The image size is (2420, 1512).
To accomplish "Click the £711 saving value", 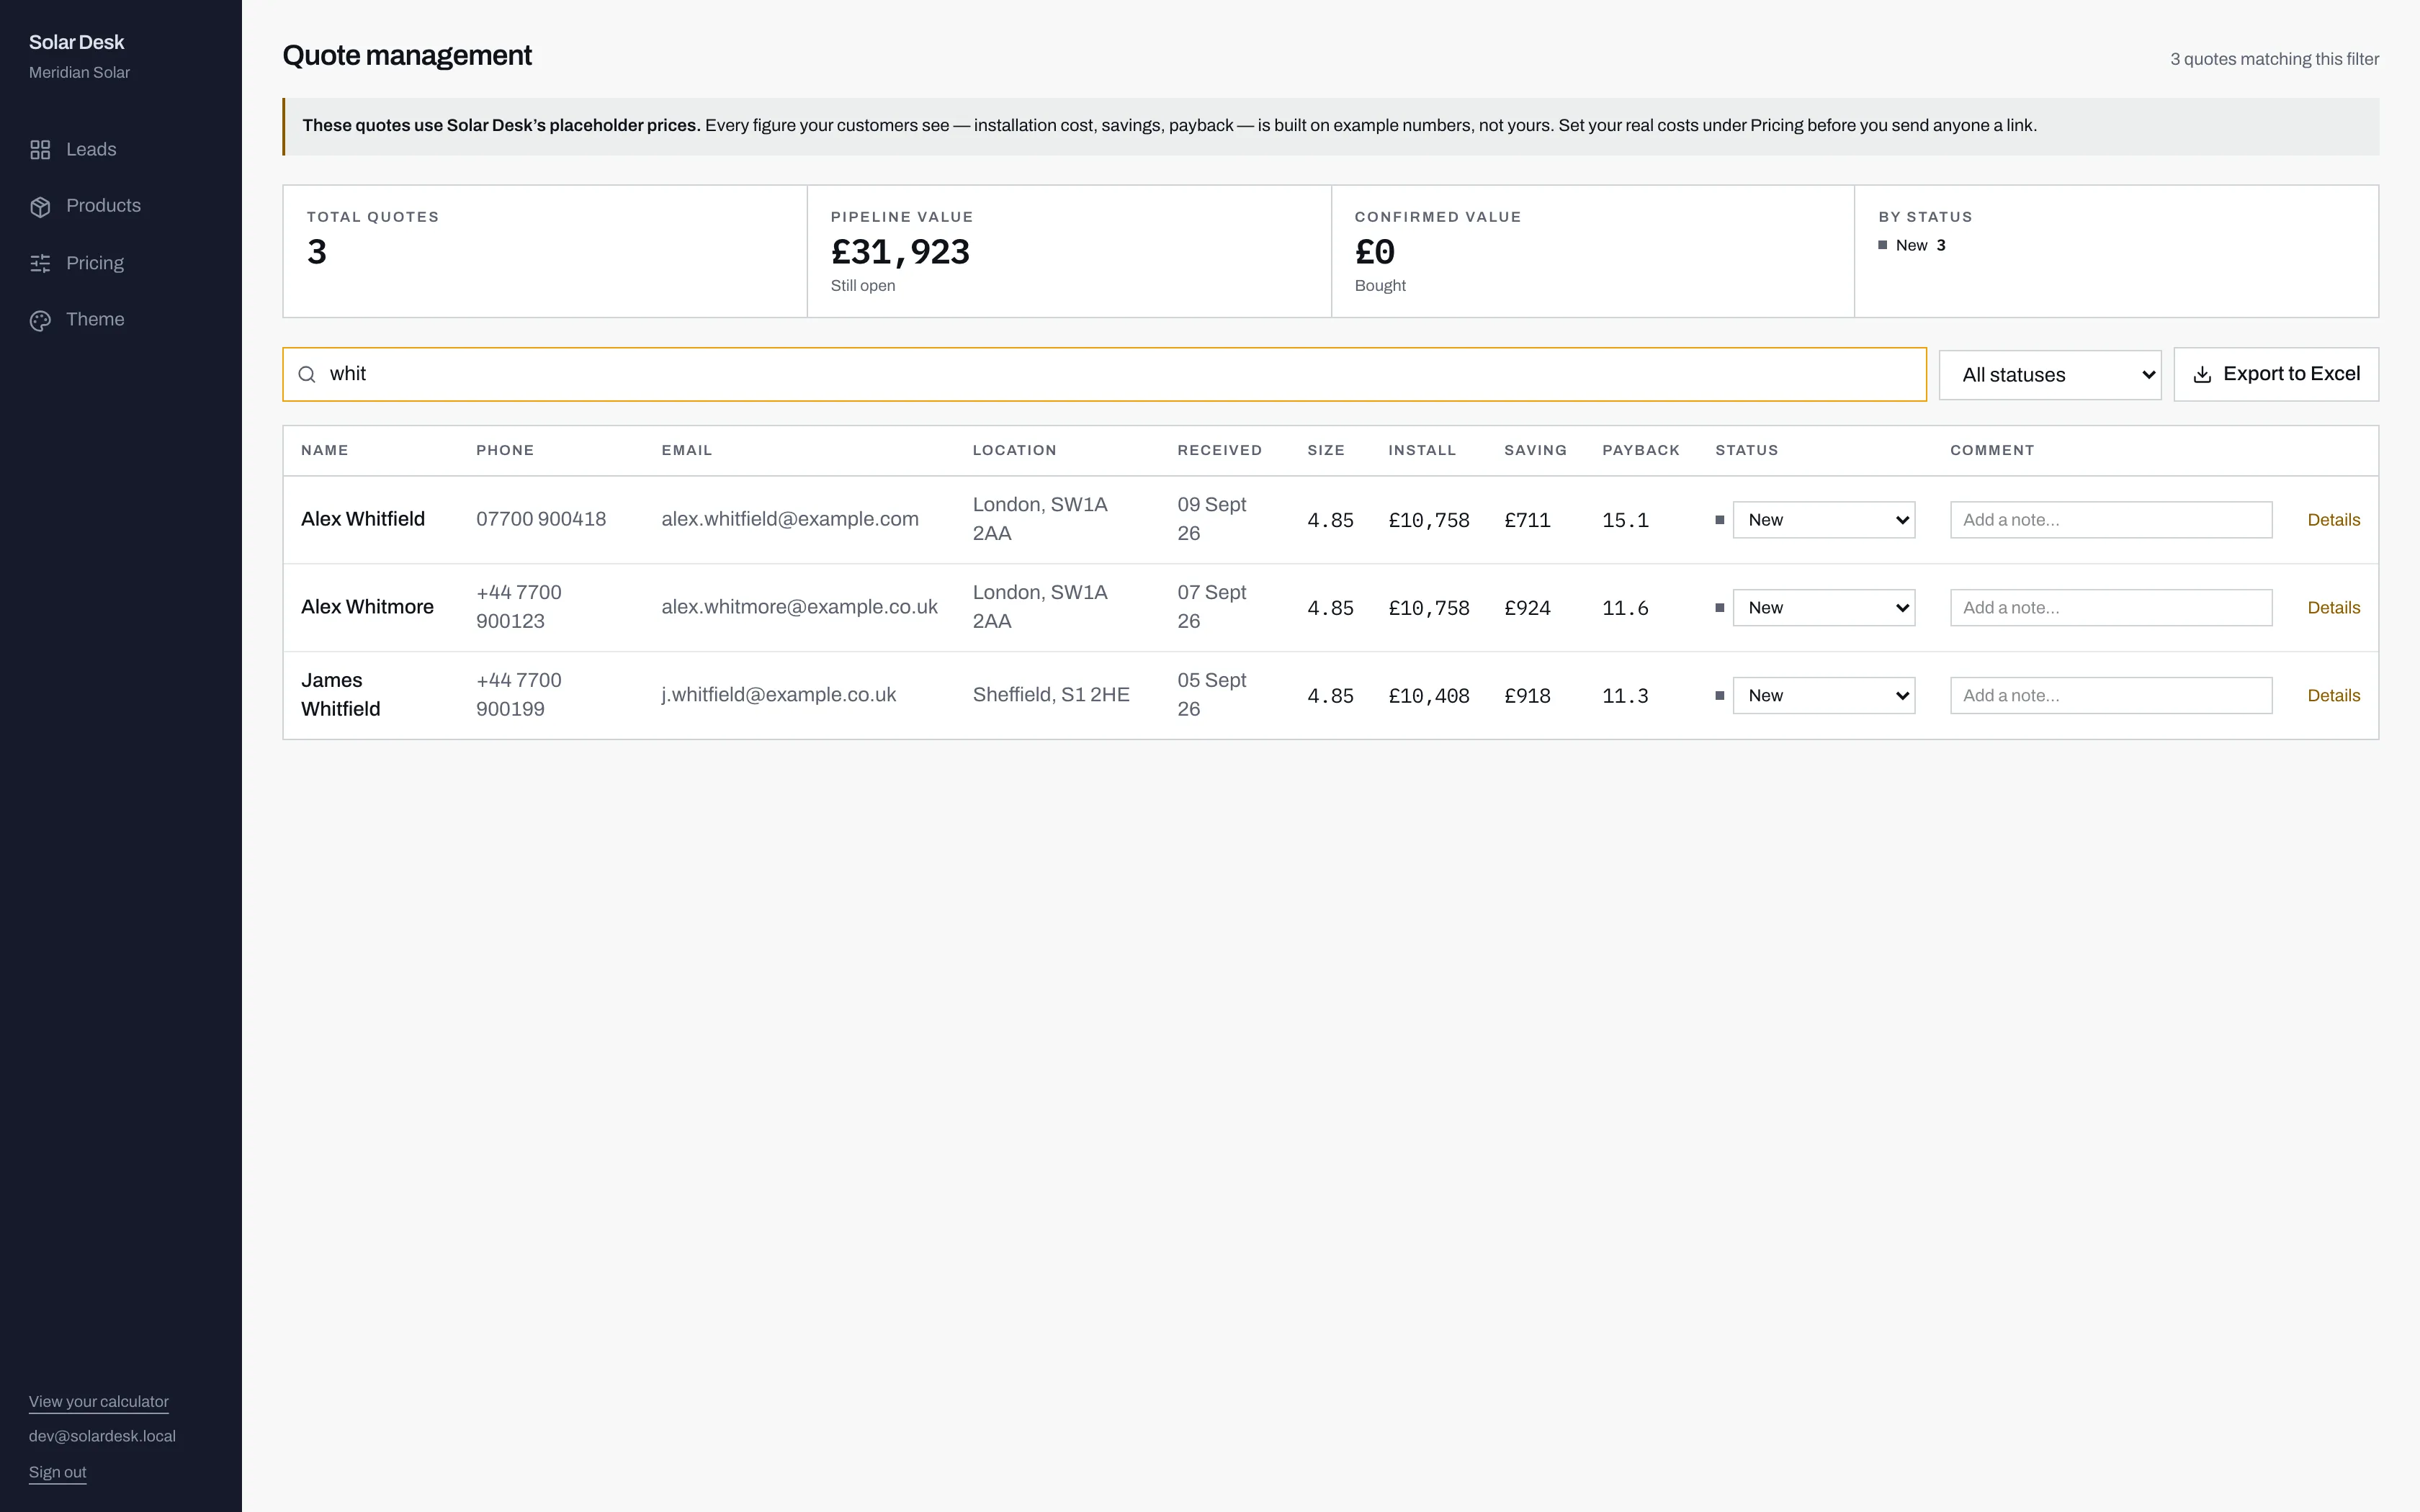I will click(x=1527, y=520).
